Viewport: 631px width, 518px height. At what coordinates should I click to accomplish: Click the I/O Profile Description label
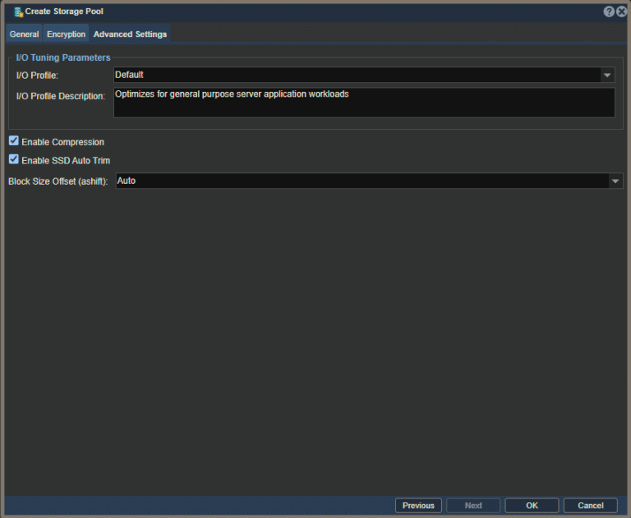[x=60, y=96]
